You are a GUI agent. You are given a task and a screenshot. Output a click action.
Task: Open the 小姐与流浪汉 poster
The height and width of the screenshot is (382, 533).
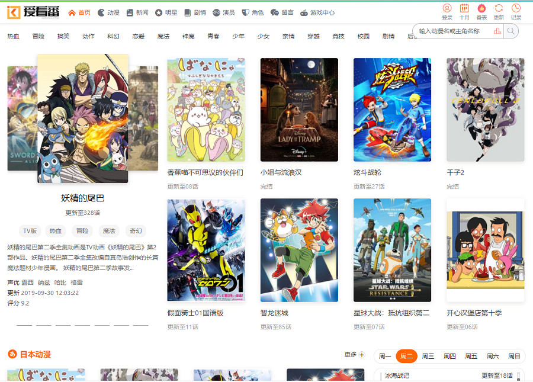click(x=299, y=110)
